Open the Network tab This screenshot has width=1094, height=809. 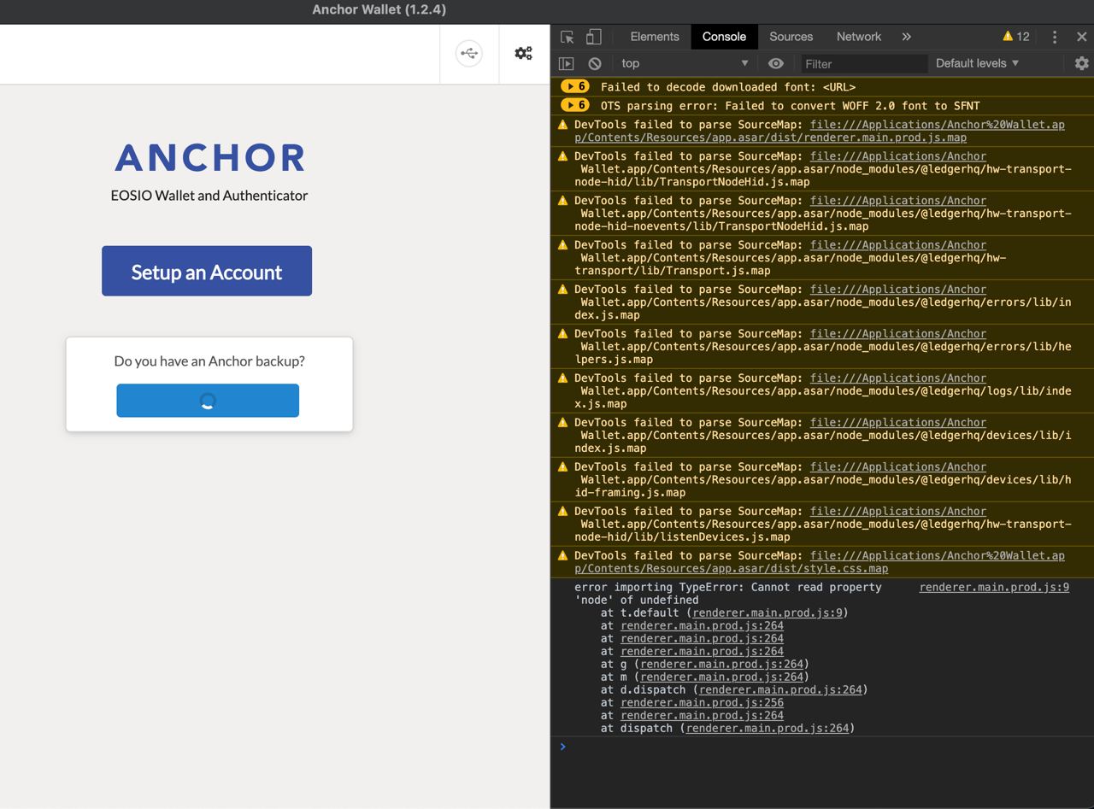(859, 37)
